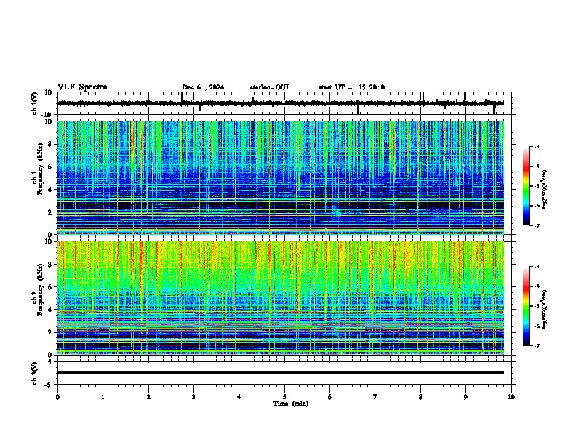Click inside the ch.2 spectrogram panel
Screen dimensions: 576x445
tap(281, 298)
